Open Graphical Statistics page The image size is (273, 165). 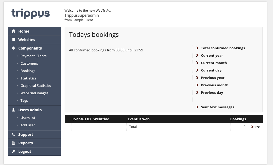pyautogui.click(x=36, y=86)
